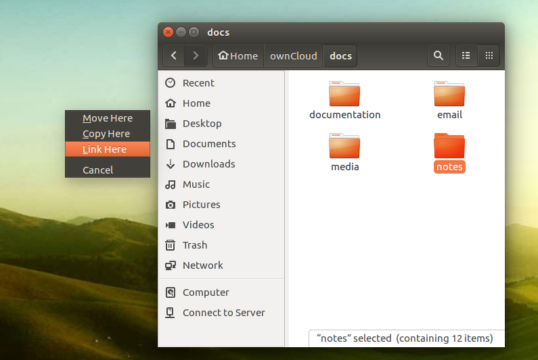The image size is (538, 360).
Task: Open the documentation folder
Action: tap(344, 94)
